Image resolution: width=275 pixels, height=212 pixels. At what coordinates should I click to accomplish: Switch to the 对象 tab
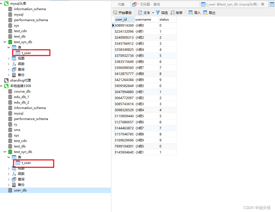coord(121,4)
